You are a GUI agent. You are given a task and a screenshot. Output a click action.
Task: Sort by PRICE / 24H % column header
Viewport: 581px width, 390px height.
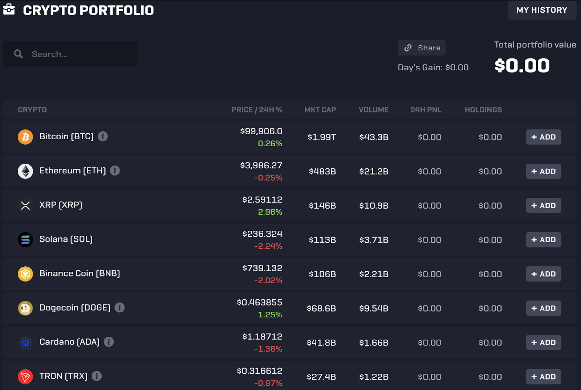[x=257, y=110]
